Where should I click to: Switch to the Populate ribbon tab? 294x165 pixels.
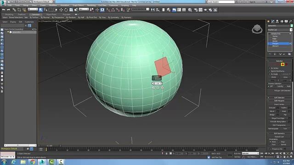tap(66, 14)
